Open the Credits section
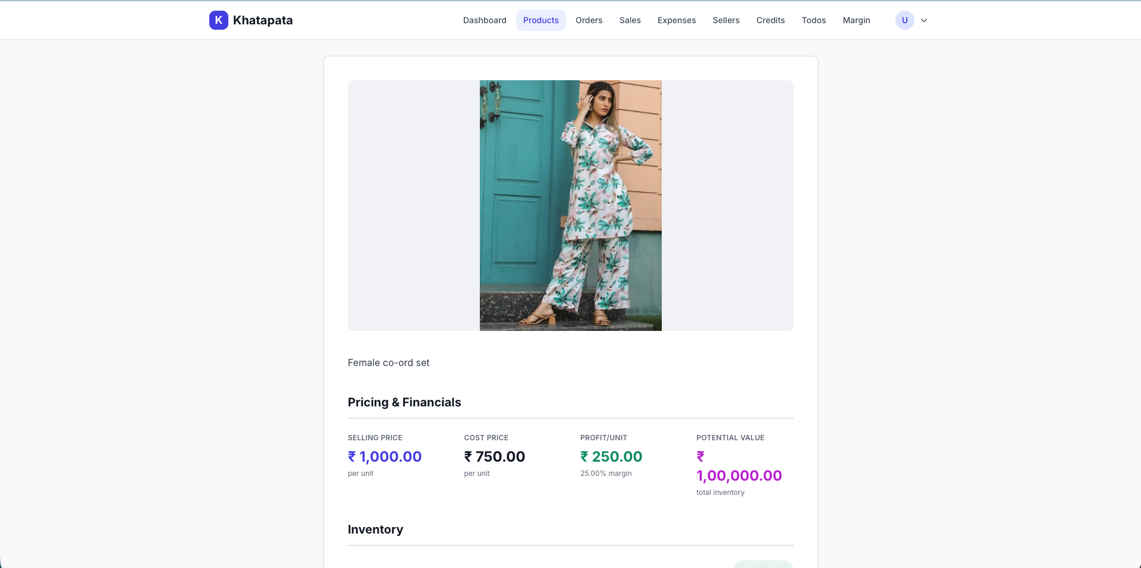Image resolution: width=1141 pixels, height=568 pixels. coord(770,20)
